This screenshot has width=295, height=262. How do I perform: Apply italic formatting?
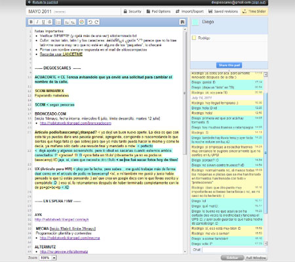coord(37,22)
